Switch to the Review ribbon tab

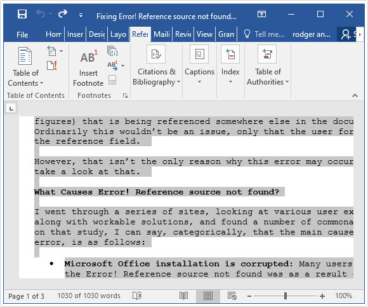coord(183,34)
